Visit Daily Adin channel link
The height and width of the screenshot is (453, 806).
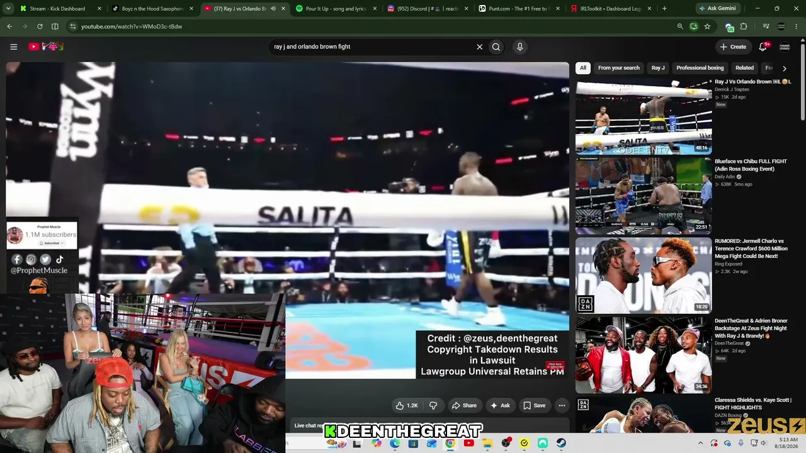pyautogui.click(x=725, y=177)
